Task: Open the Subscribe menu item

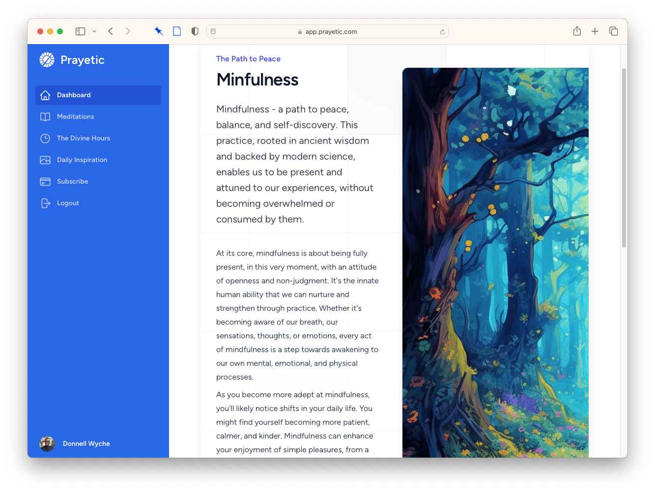Action: (72, 182)
